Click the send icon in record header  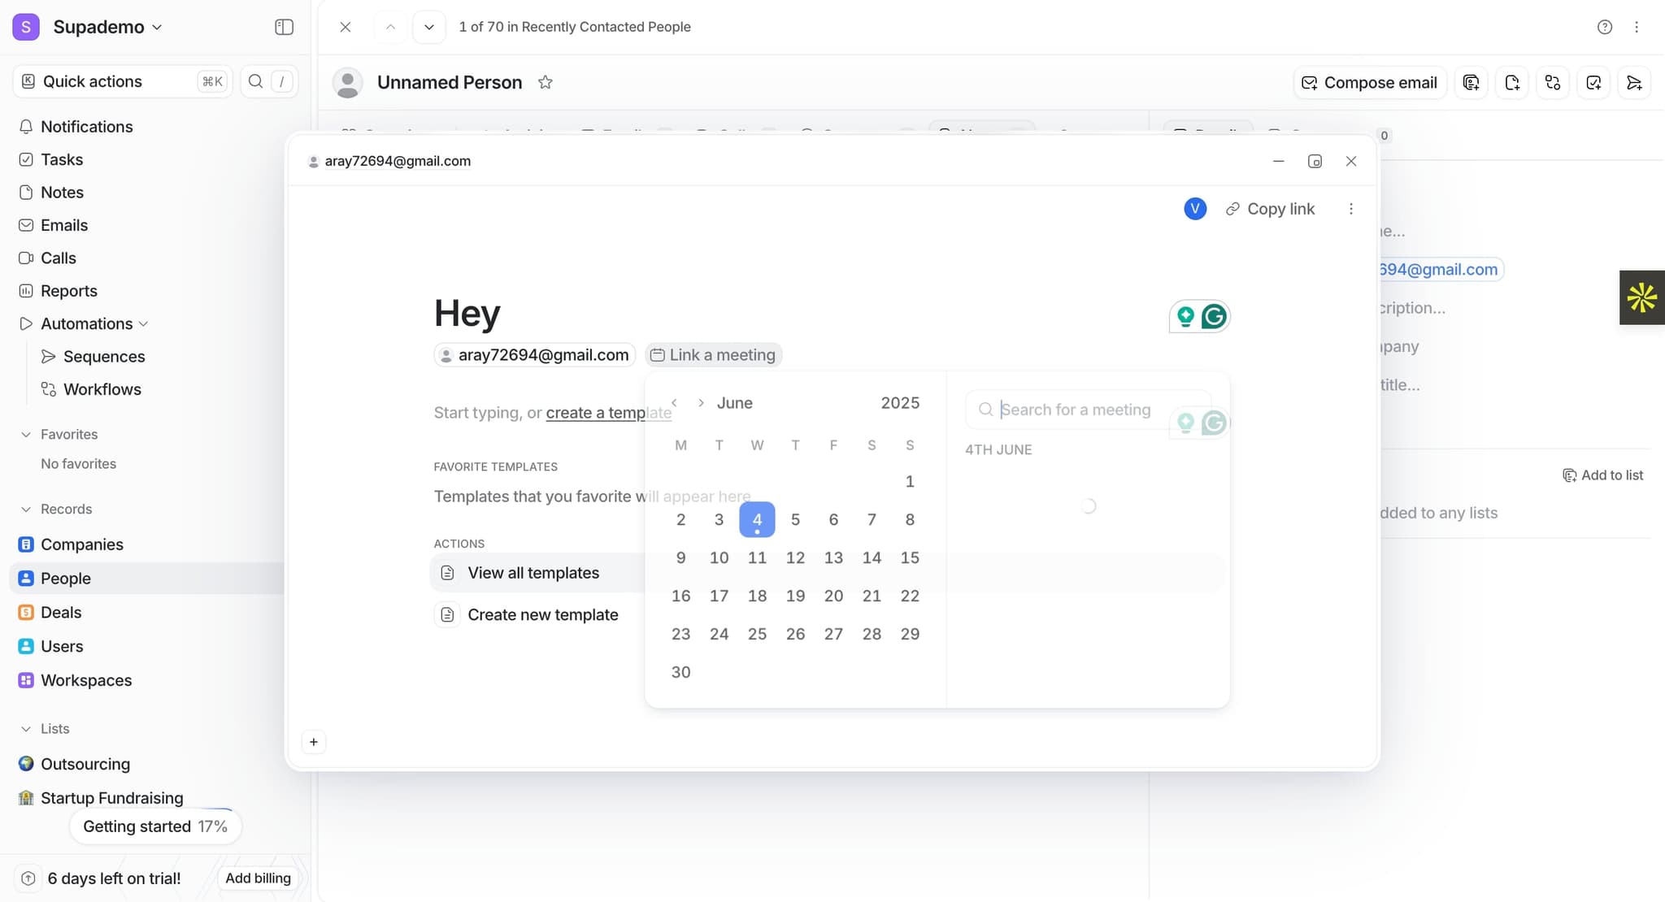[x=1634, y=83]
